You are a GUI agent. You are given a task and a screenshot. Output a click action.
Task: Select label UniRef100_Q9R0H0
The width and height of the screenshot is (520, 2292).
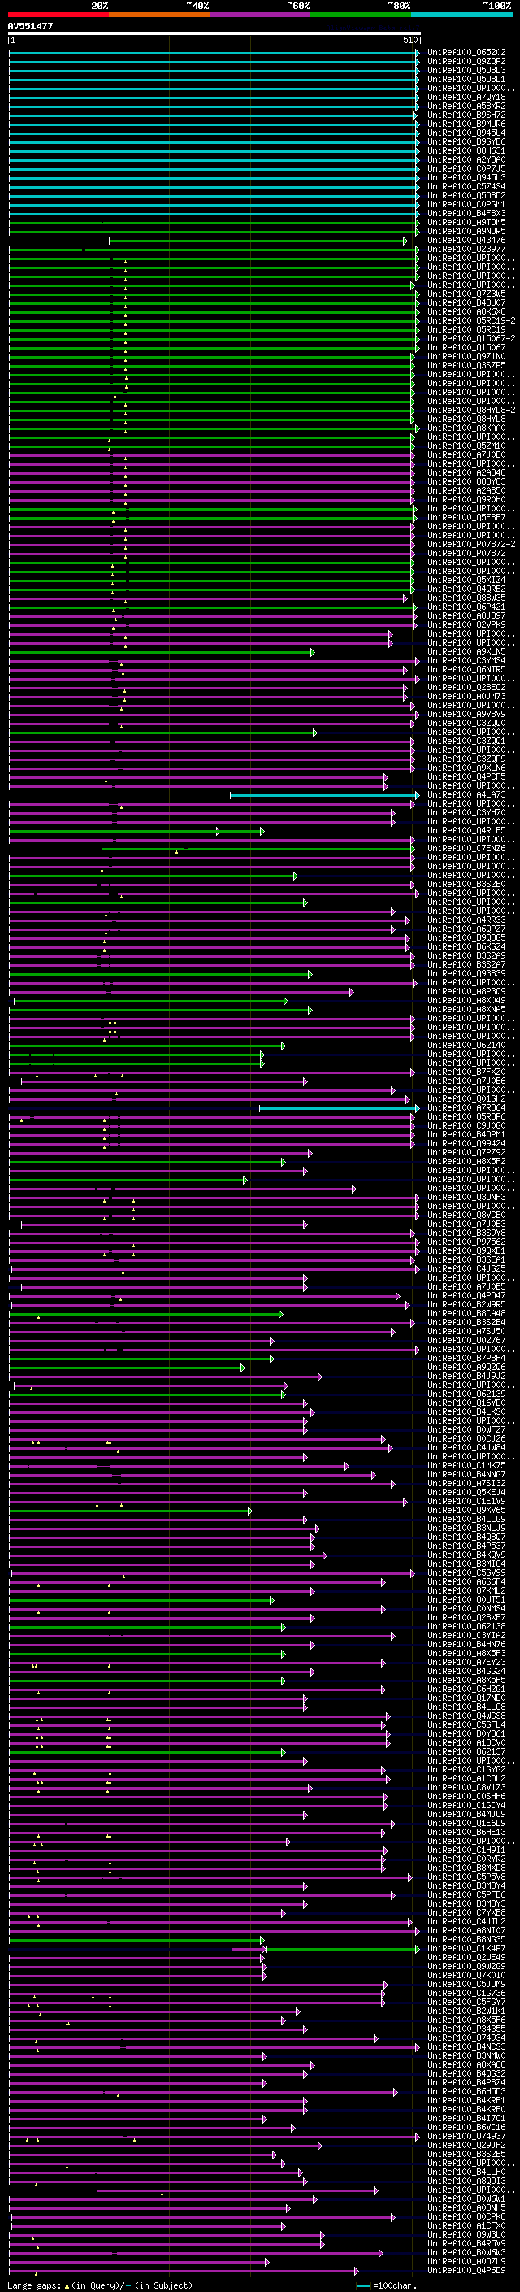pyautogui.click(x=466, y=499)
